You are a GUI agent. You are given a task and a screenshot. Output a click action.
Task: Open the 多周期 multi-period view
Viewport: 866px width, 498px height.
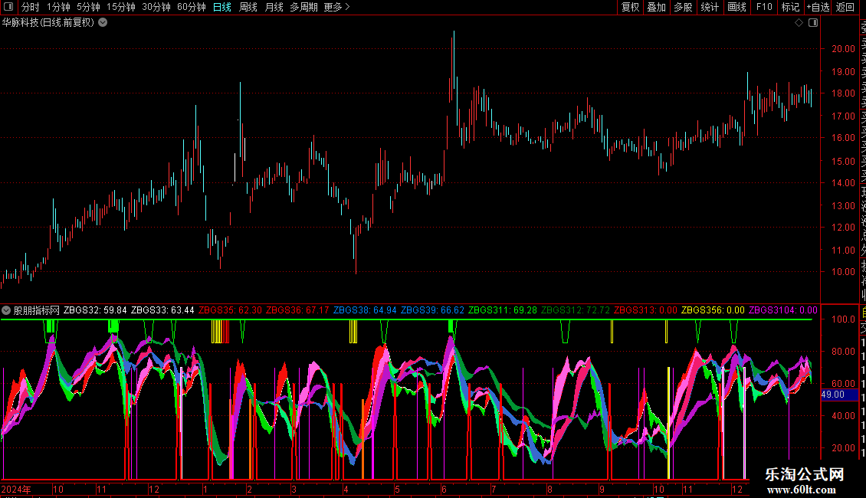click(x=303, y=7)
